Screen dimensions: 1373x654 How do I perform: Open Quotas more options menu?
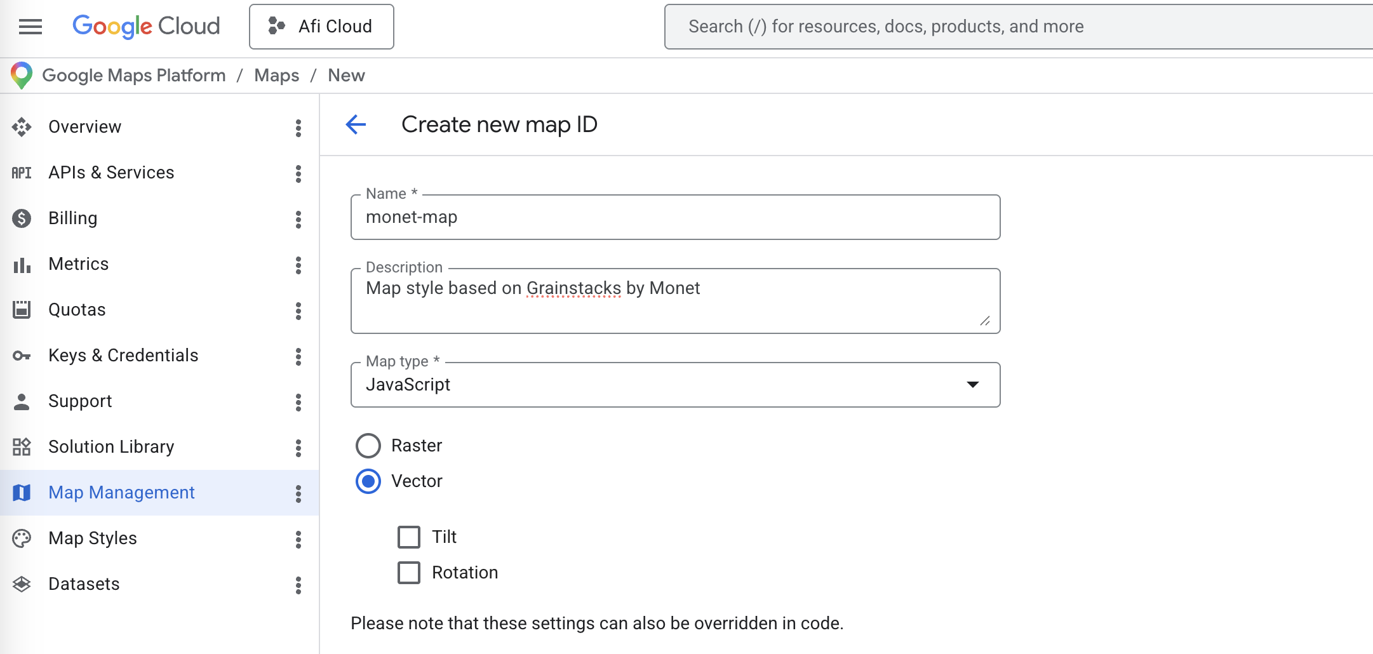click(x=298, y=310)
